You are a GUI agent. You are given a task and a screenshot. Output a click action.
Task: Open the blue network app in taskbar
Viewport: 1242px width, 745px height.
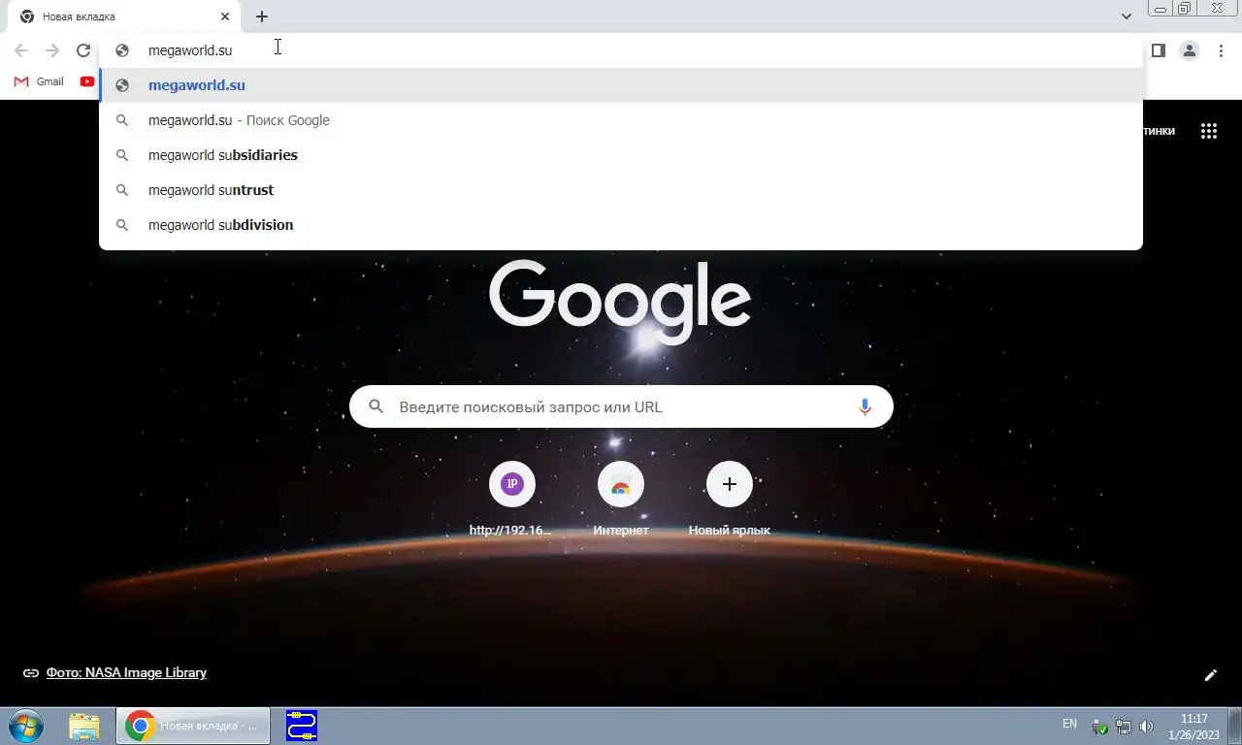pyautogui.click(x=302, y=726)
